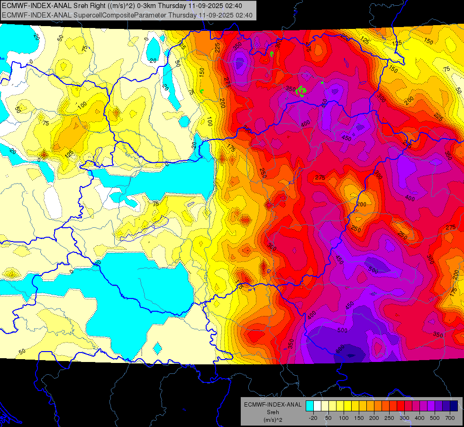Click the 100 legend scale label
This screenshot has height=427, width=464.
(344, 418)
